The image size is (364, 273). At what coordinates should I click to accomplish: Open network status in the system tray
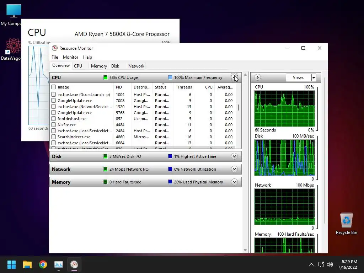321,264
